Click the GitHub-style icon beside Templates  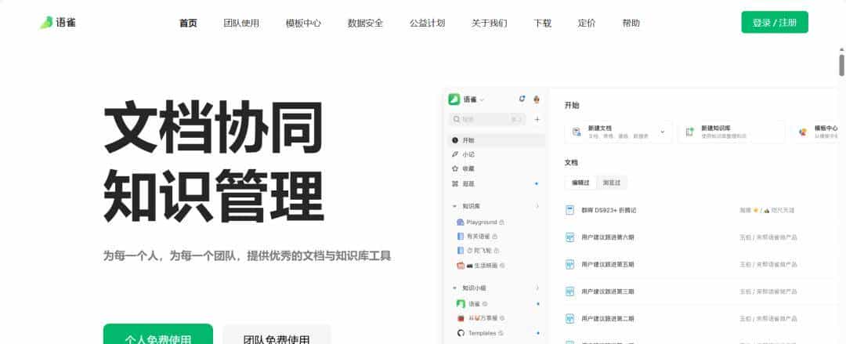pos(461,333)
